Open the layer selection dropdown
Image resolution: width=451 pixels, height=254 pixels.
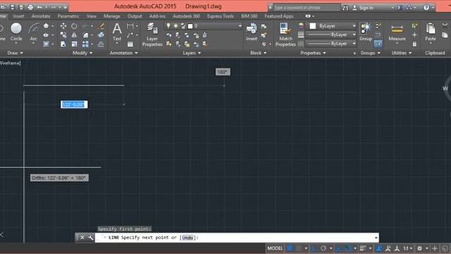pyautogui.click(x=240, y=26)
